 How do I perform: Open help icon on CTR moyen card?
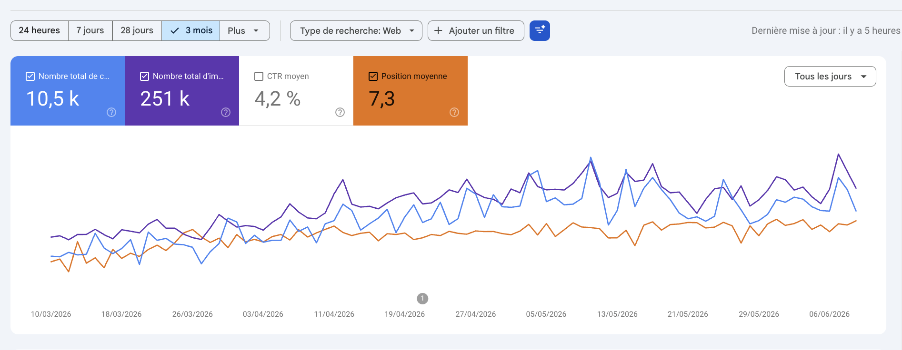pyautogui.click(x=340, y=112)
